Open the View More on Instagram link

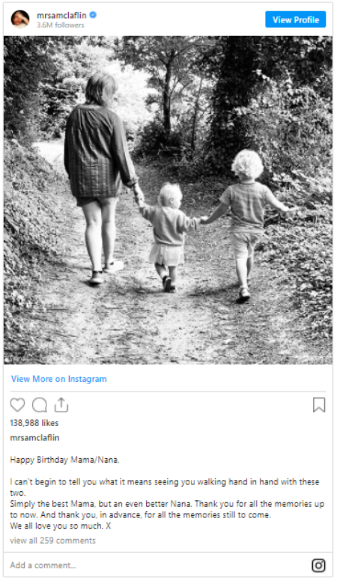pos(59,379)
